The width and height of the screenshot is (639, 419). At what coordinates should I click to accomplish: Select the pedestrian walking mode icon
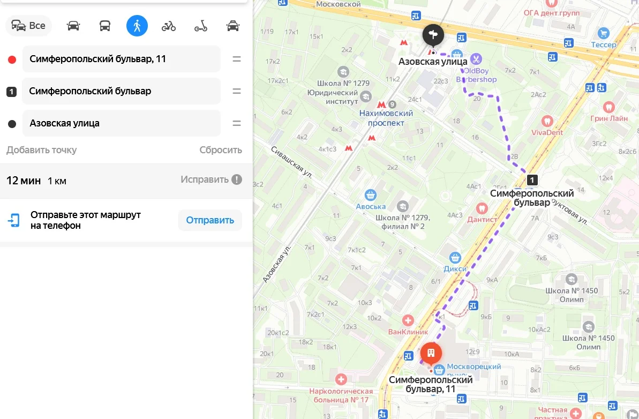(x=137, y=26)
